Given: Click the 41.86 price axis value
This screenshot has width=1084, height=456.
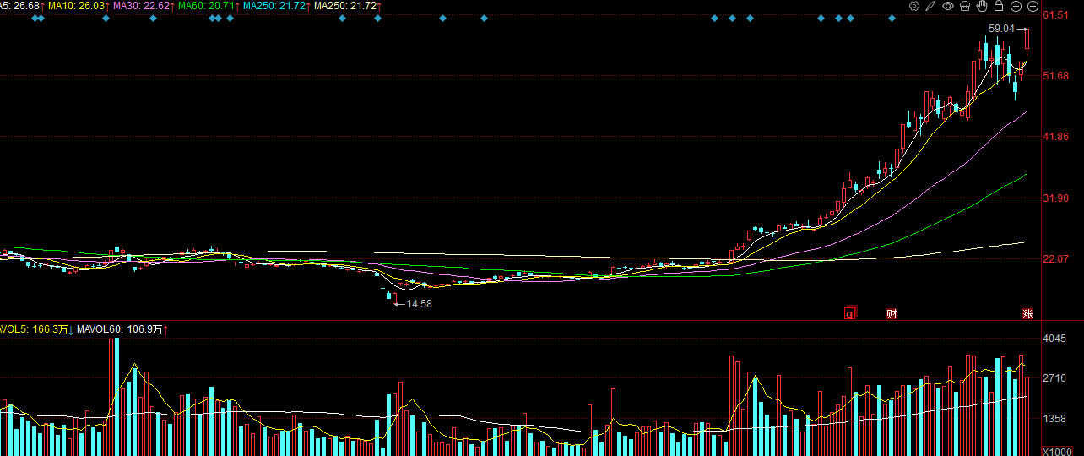Looking at the screenshot, I should point(1056,137).
